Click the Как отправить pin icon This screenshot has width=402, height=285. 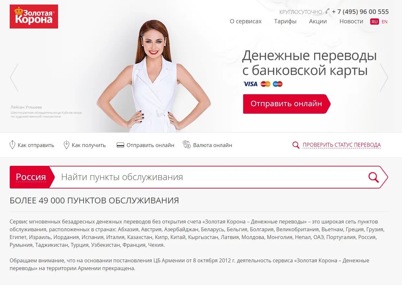coord(12,145)
